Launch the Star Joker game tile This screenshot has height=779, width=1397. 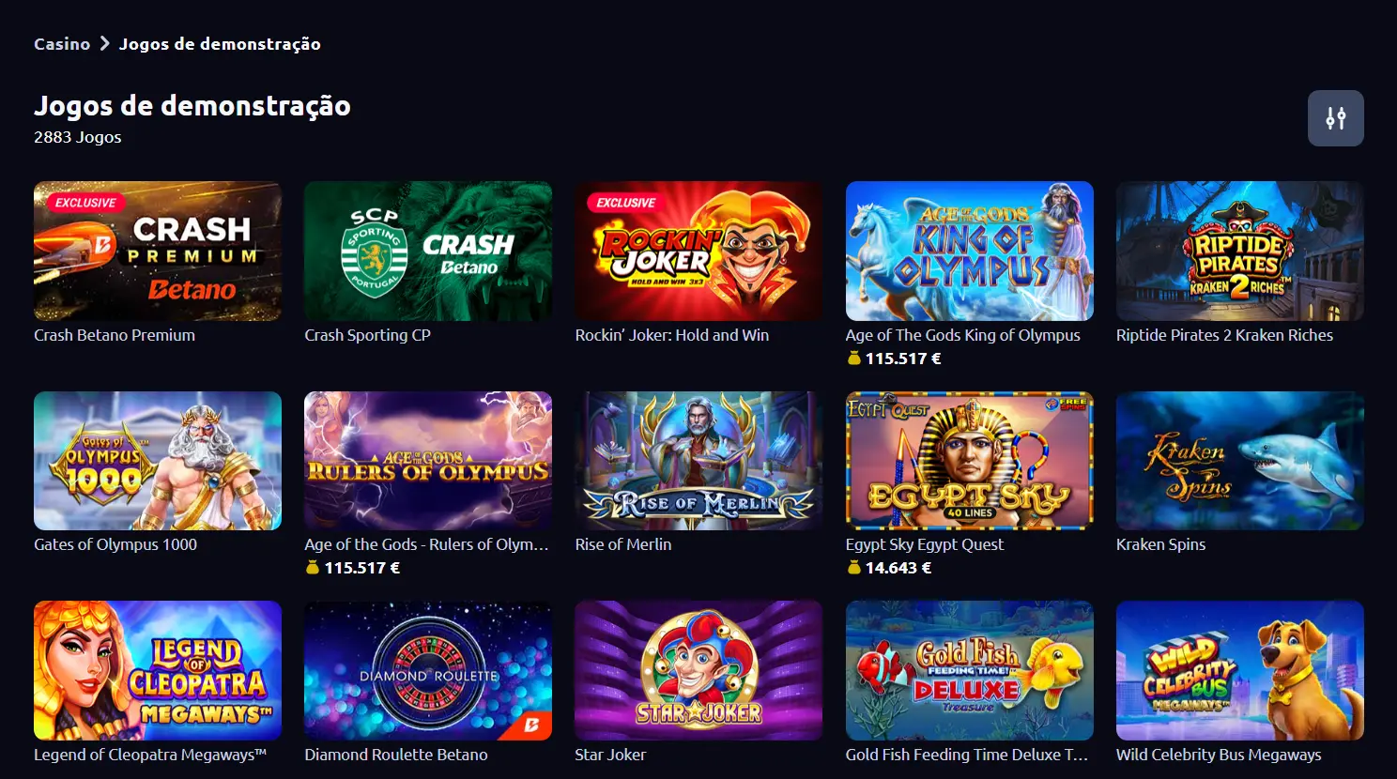(698, 671)
